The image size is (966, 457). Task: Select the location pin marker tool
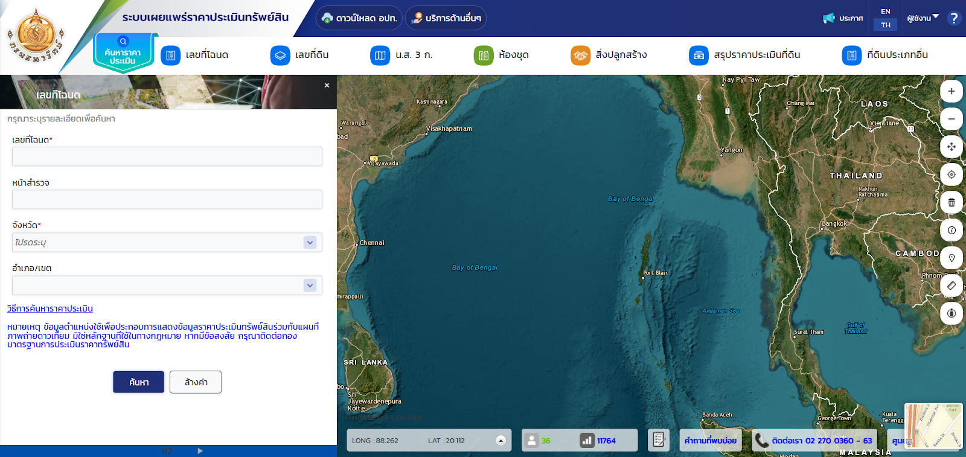pos(951,258)
